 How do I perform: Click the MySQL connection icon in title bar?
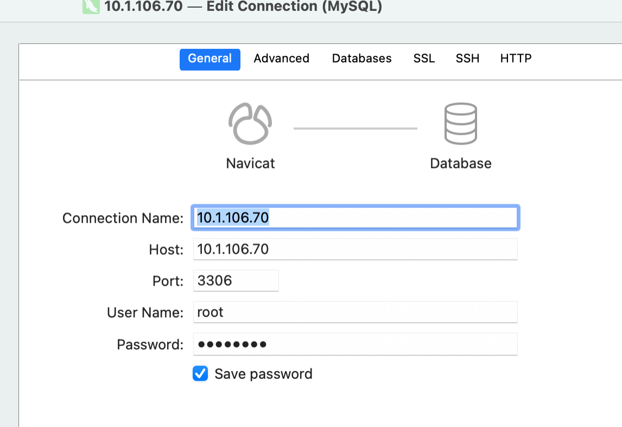pyautogui.click(x=91, y=7)
